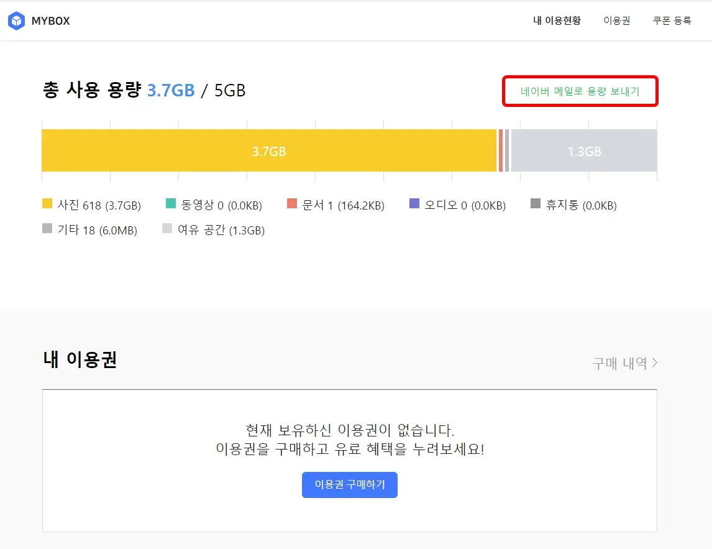Click the 네이버 메일로 용량 보내기 button
Screen dimensions: 712x549
click(580, 91)
